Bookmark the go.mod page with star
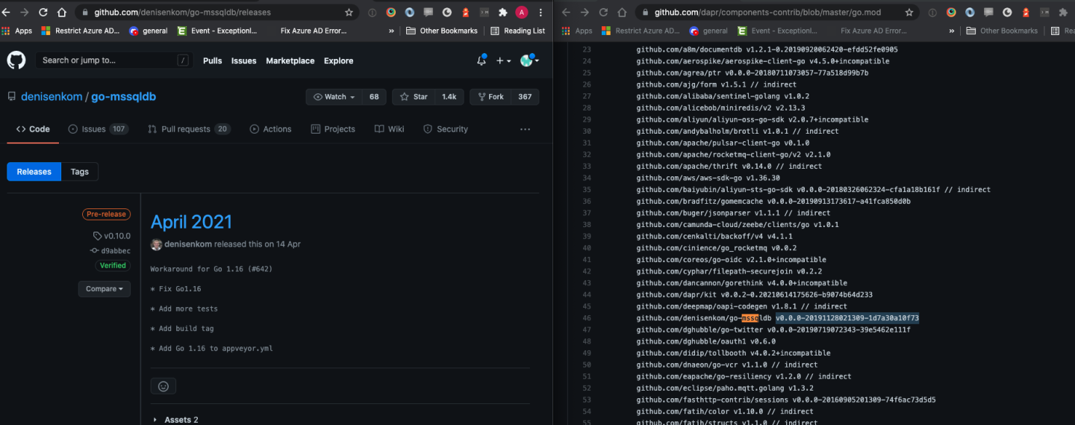 (909, 13)
